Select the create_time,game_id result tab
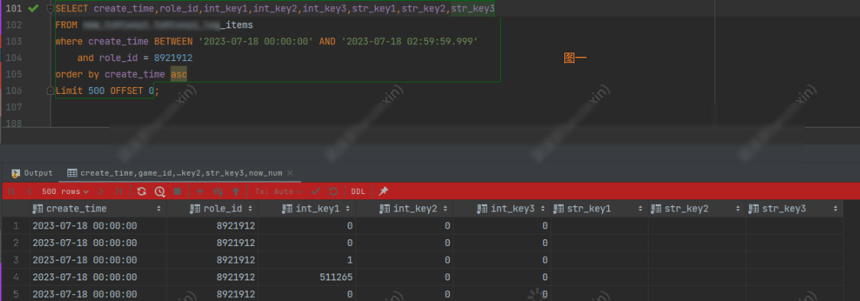 [x=175, y=173]
